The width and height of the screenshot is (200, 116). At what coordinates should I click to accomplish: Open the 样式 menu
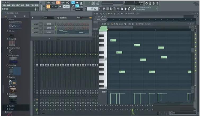point(18,5)
